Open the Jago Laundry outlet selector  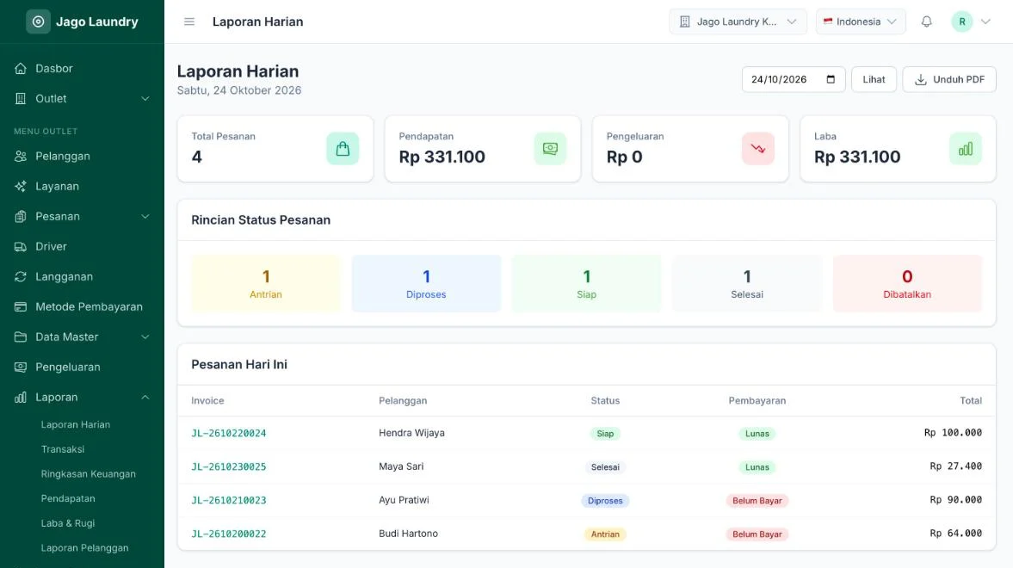pyautogui.click(x=738, y=22)
